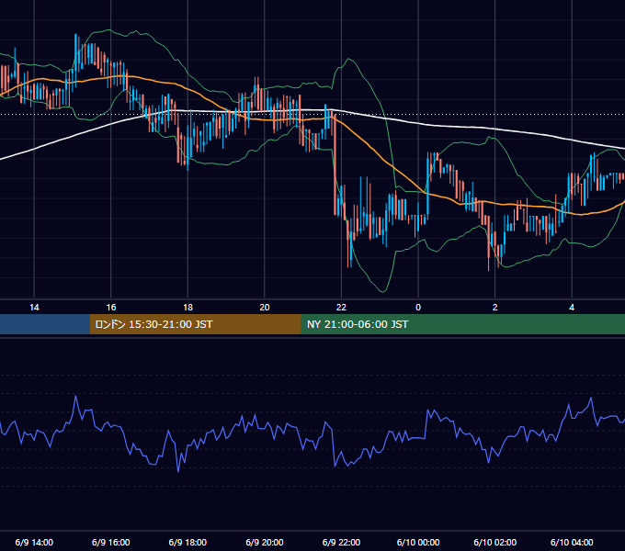Click the "2" label on upper time axis

pyautogui.click(x=495, y=308)
